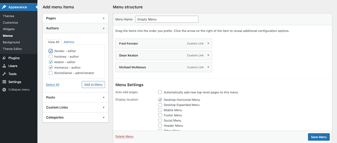
Task: Click the Plugins plug icon
Action: pyautogui.click(x=4, y=58)
